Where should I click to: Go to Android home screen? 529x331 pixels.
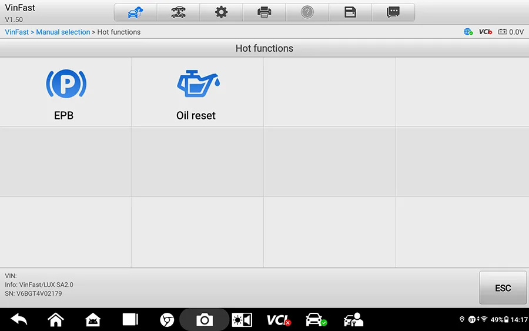click(x=56, y=319)
